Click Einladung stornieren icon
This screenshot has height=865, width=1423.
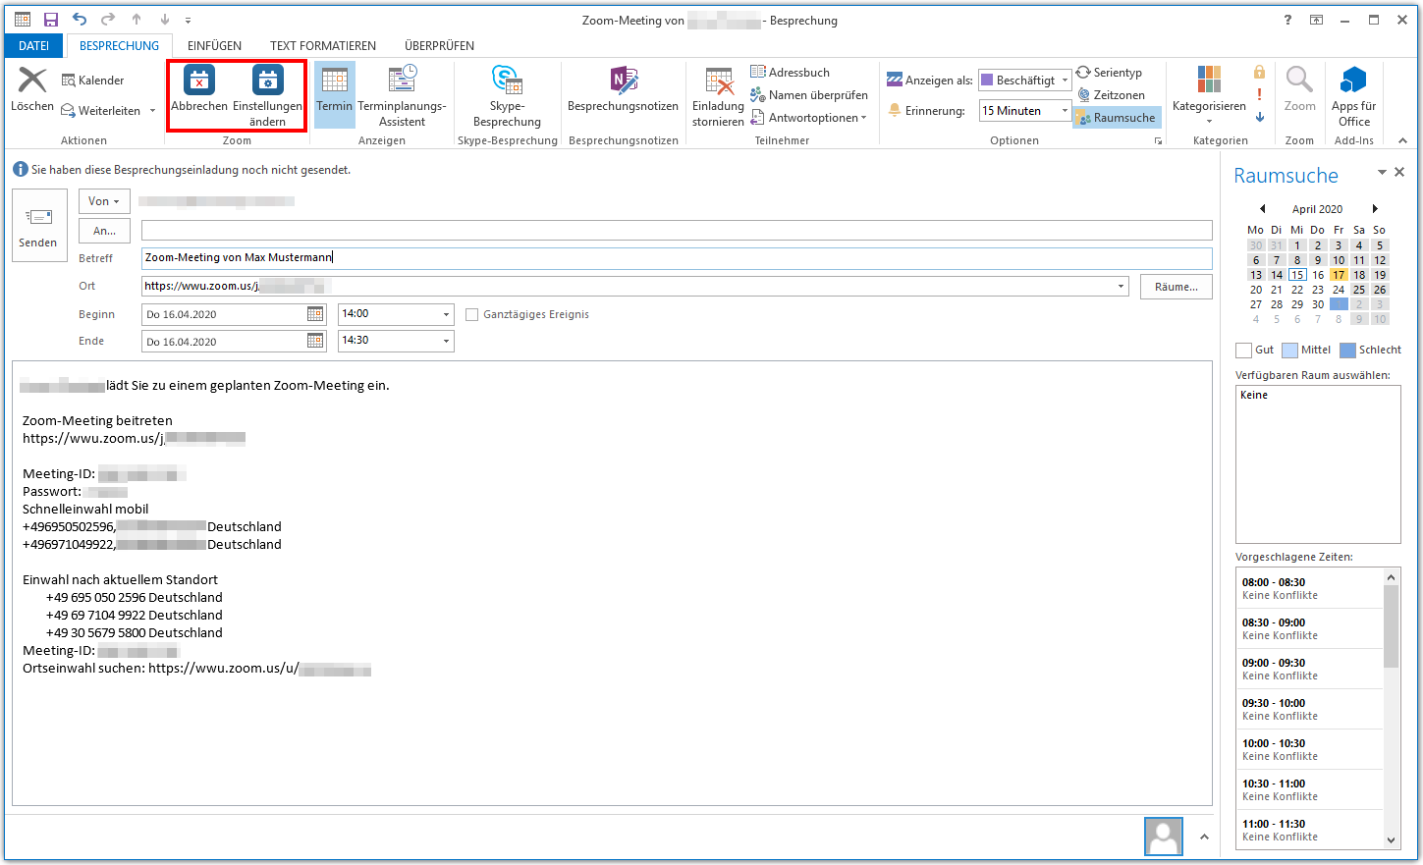[x=718, y=81]
